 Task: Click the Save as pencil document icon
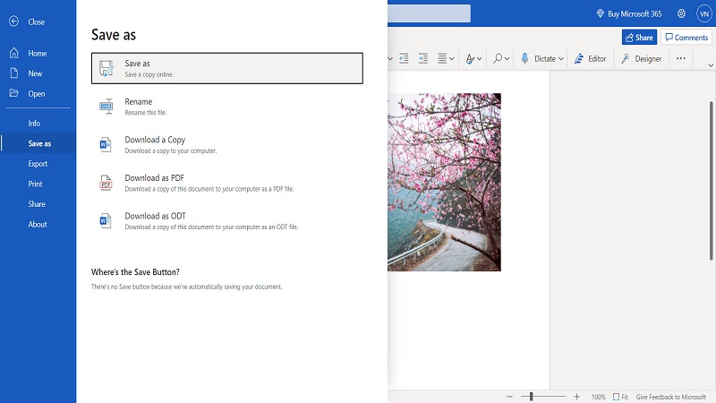tap(107, 69)
